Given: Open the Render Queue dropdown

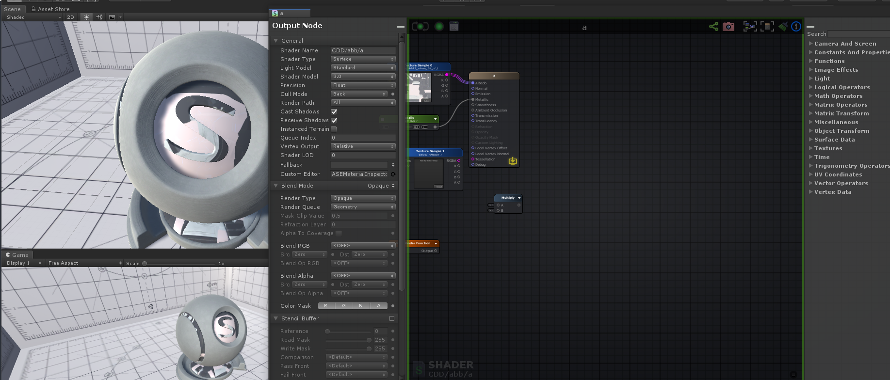Looking at the screenshot, I should [x=363, y=207].
